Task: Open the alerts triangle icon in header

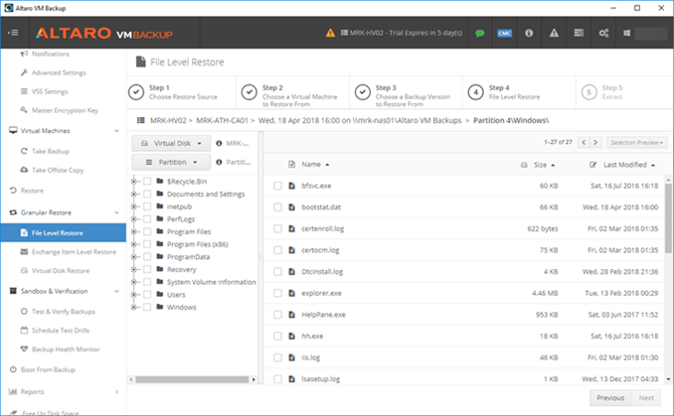Action: pos(554,33)
